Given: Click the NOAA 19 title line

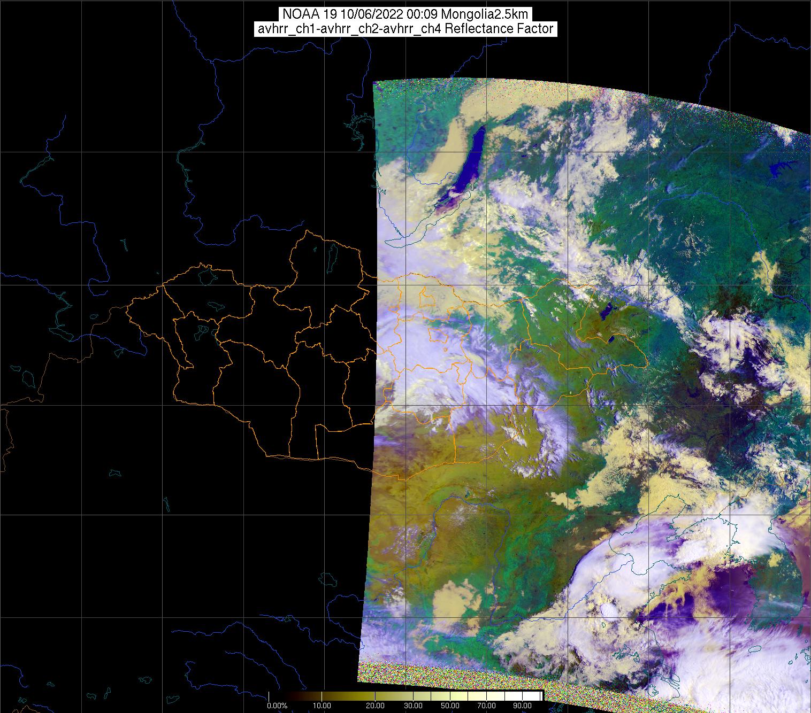Looking at the screenshot, I should [405, 14].
